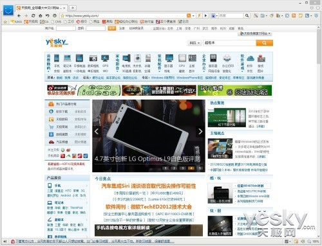Open the Siri car integration headline
The height and width of the screenshot is (246, 322).
click(149, 186)
